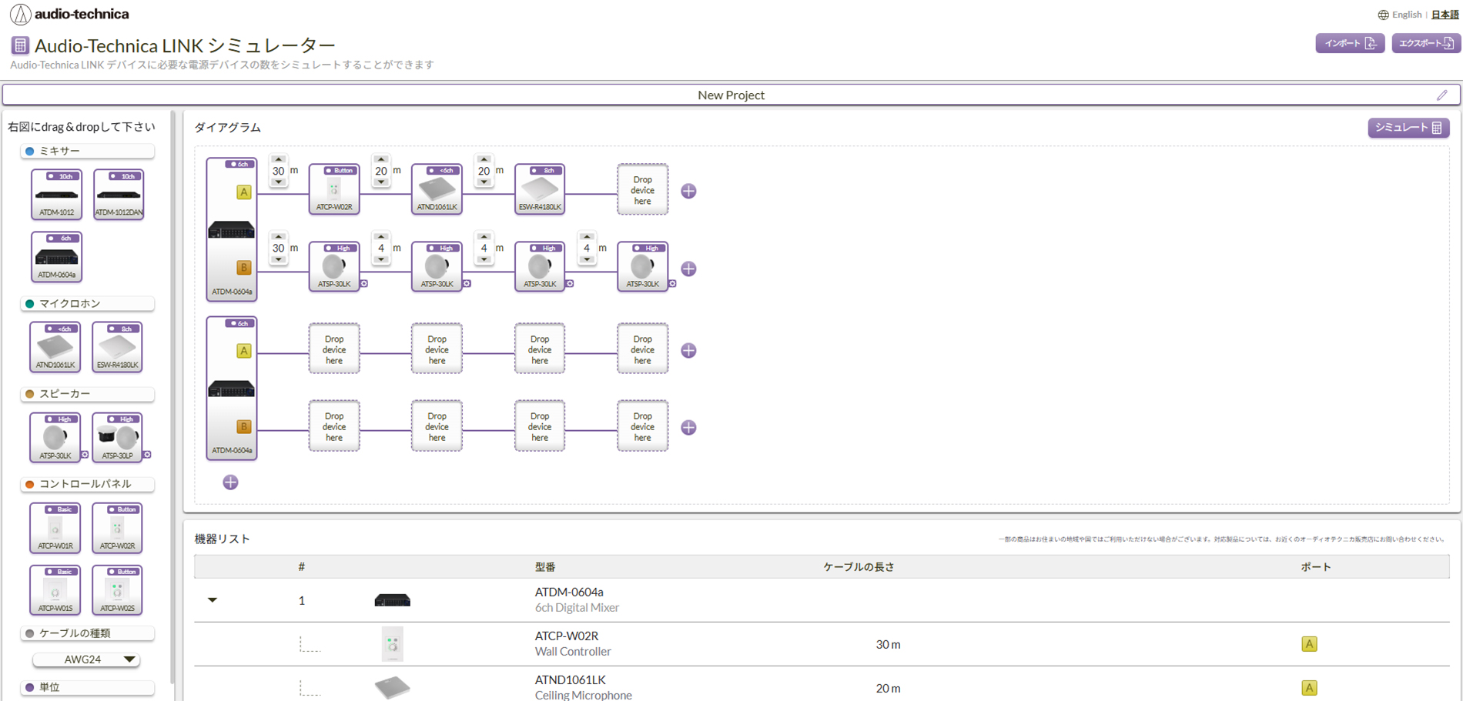Click the インポート button
This screenshot has width=1463, height=701.
pyautogui.click(x=1349, y=44)
